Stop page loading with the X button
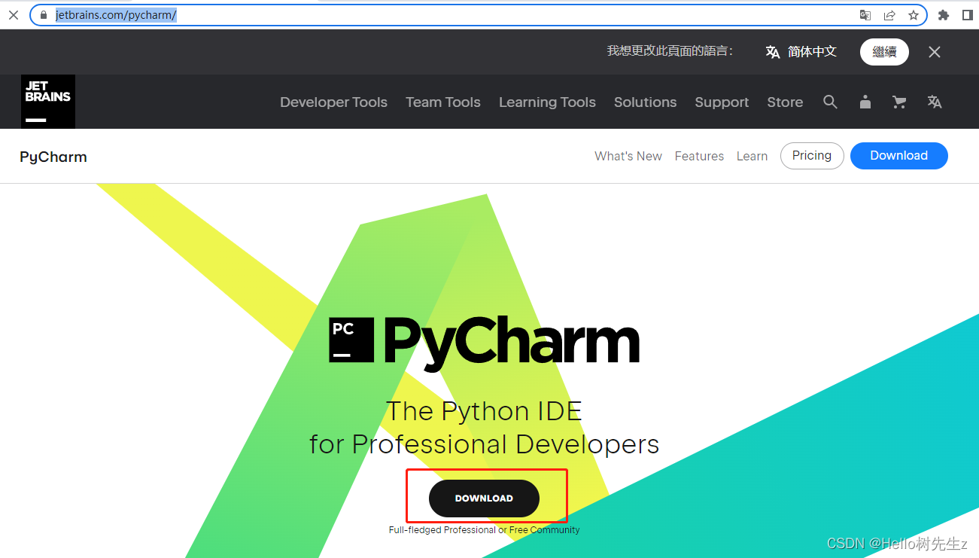Image resolution: width=979 pixels, height=558 pixels. click(13, 15)
